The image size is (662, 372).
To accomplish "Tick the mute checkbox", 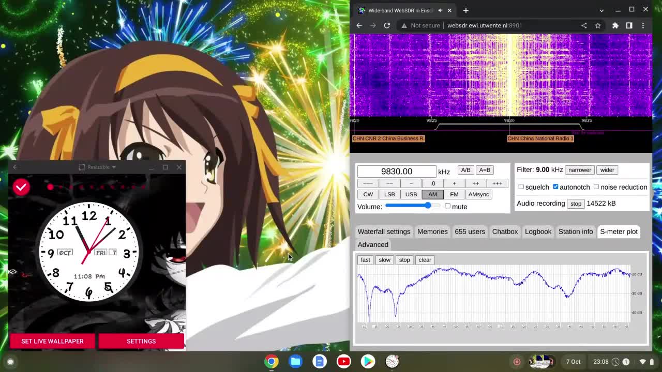I will (x=448, y=206).
